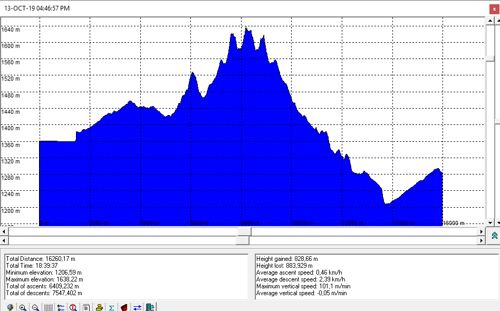Click the inner vertical scrollbar down arrow

(489, 222)
